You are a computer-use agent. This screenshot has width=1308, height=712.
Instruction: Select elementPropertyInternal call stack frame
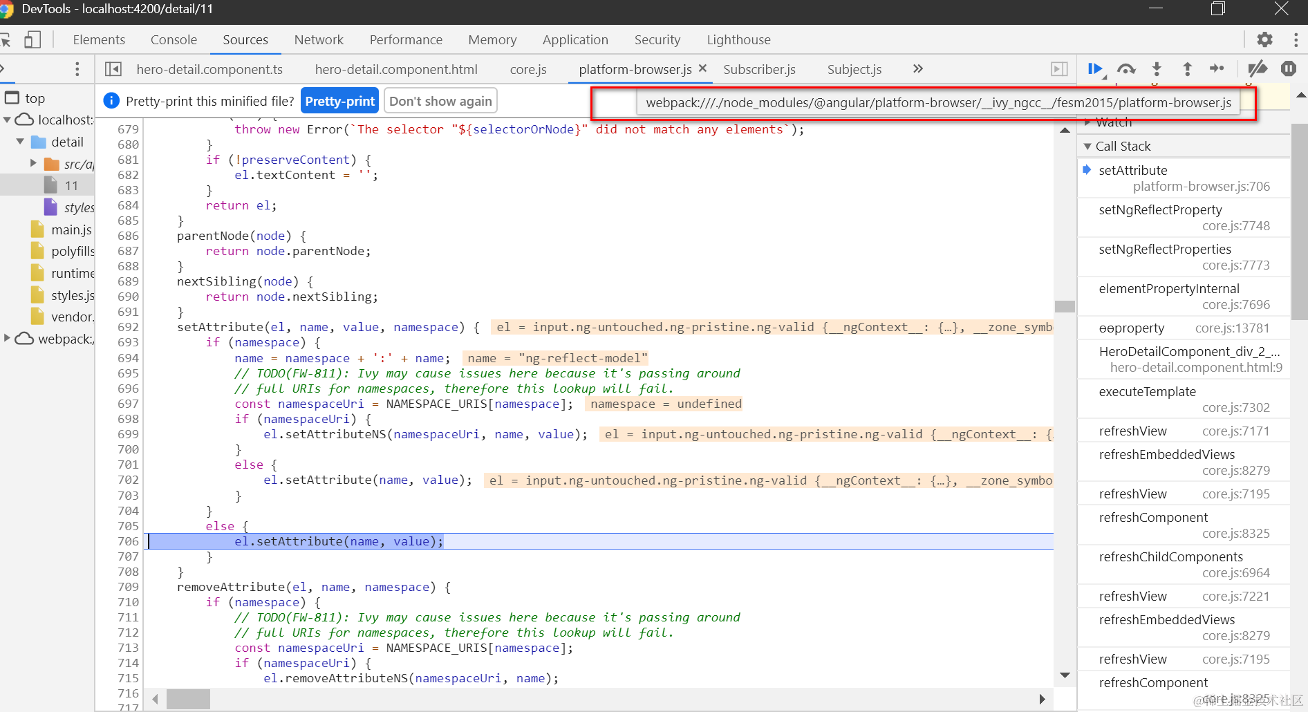point(1184,296)
